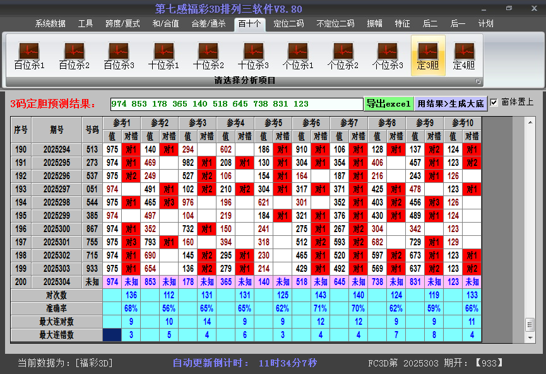Viewport: 546px width, 374px height.
Task: Click the 导出excel button
Action: pyautogui.click(x=389, y=103)
